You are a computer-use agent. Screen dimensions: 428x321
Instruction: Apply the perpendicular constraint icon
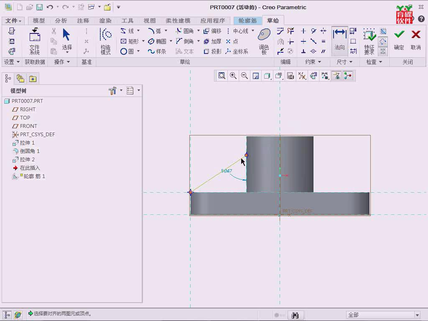coord(303,51)
